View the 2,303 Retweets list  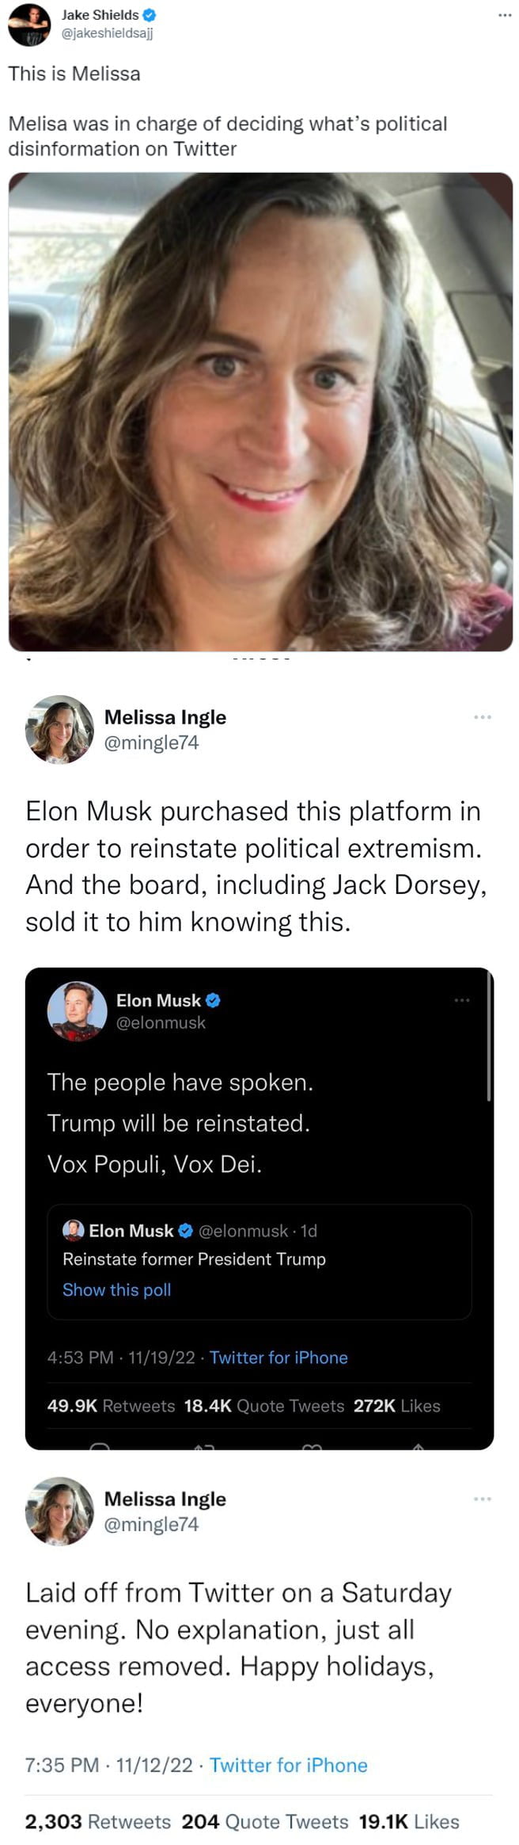(x=97, y=1821)
